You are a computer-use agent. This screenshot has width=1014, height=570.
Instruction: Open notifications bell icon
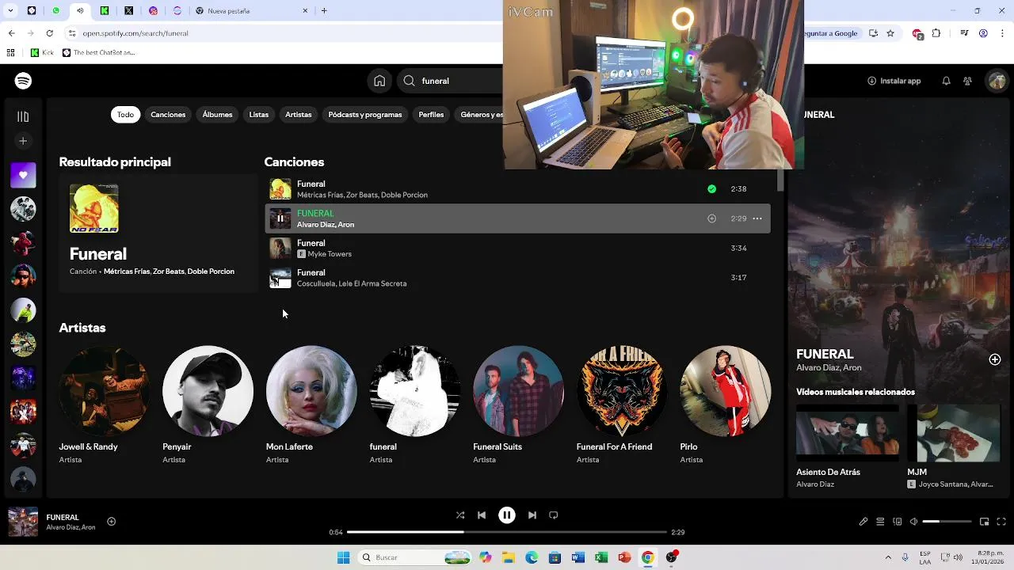tap(946, 81)
